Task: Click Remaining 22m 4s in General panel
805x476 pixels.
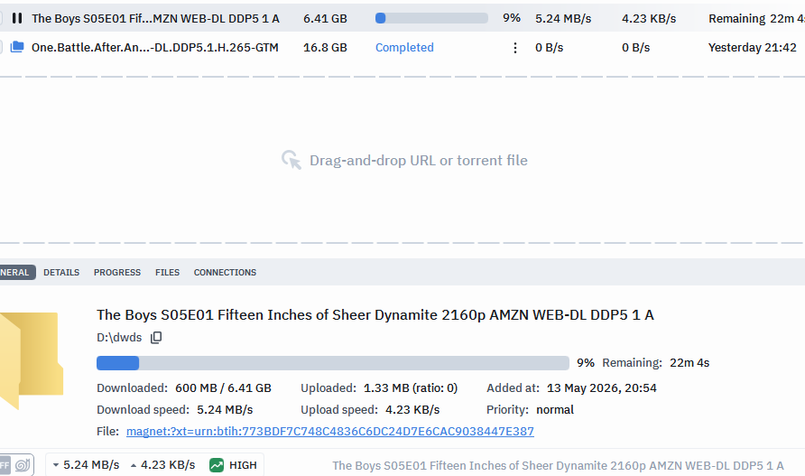Action: 655,363
